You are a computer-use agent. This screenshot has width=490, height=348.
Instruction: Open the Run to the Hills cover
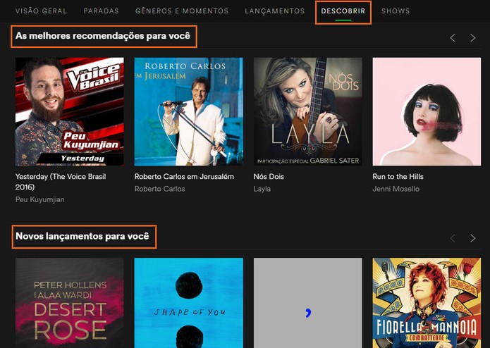pos(427,111)
